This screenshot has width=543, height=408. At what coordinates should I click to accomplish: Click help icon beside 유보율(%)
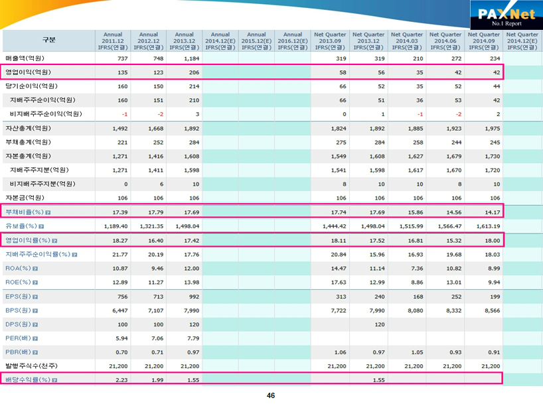tap(42, 226)
